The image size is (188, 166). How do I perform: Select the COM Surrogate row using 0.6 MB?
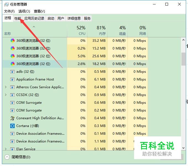pyautogui.click(x=75, y=103)
